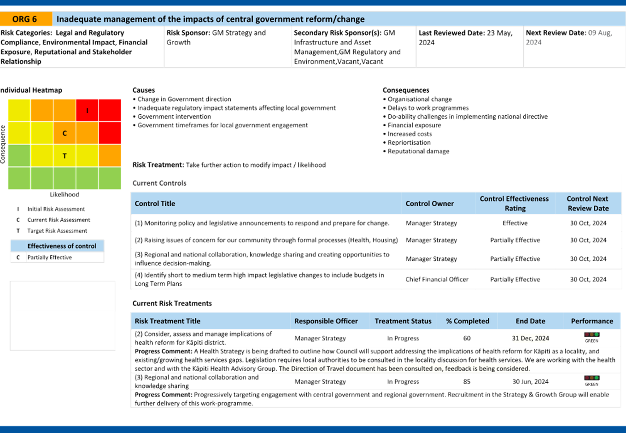Click the red top-right heatmap cell

click(110, 111)
